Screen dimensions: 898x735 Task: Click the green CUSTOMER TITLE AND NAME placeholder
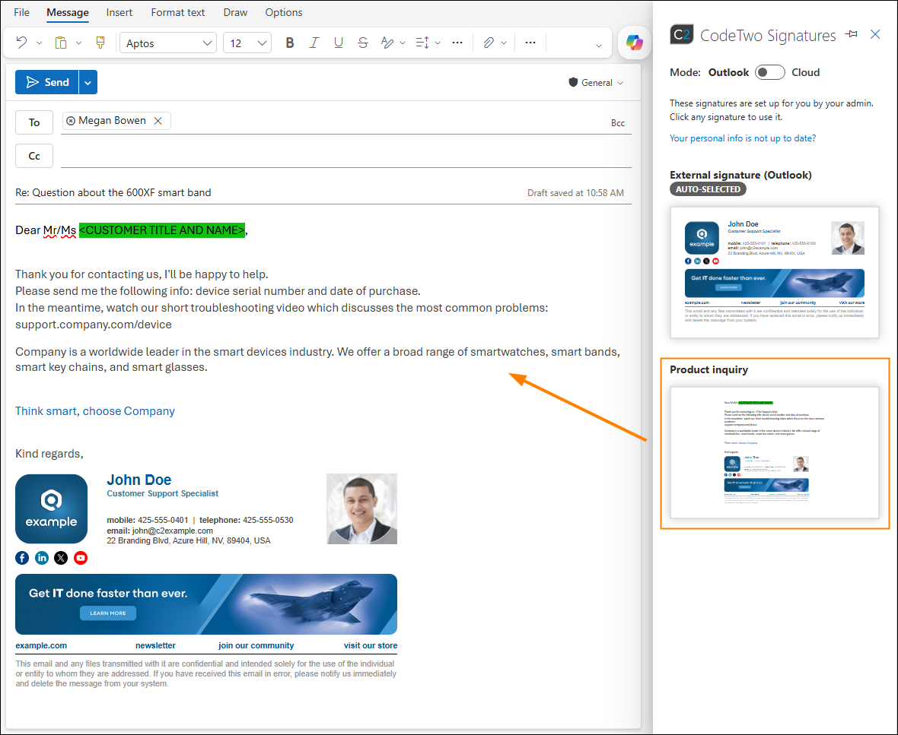(162, 230)
